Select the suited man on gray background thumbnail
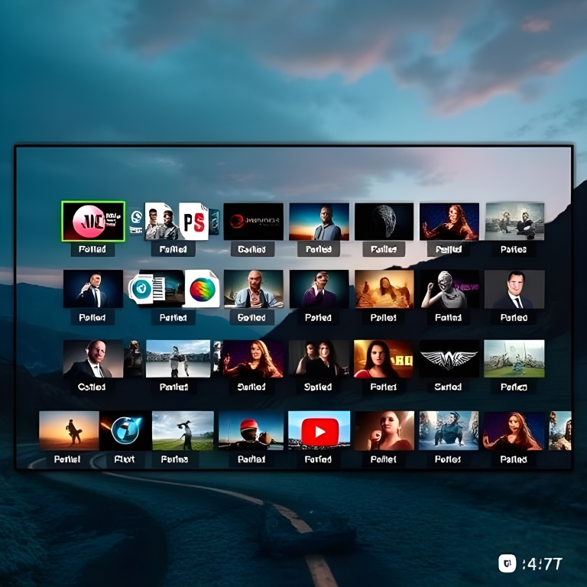Viewport: 587px width, 587px height. (x=514, y=289)
